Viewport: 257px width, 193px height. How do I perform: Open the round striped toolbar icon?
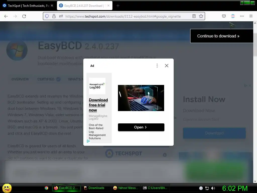coord(233,16)
